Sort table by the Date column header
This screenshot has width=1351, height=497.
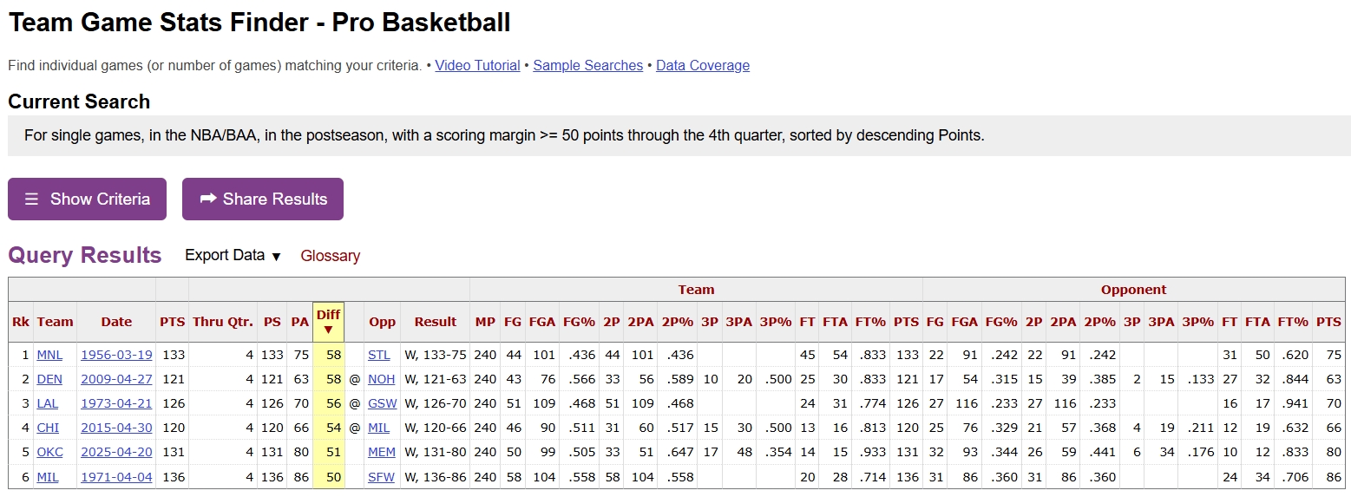point(116,322)
